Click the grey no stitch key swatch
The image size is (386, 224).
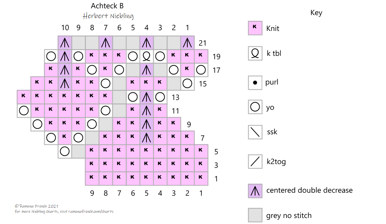255,215
